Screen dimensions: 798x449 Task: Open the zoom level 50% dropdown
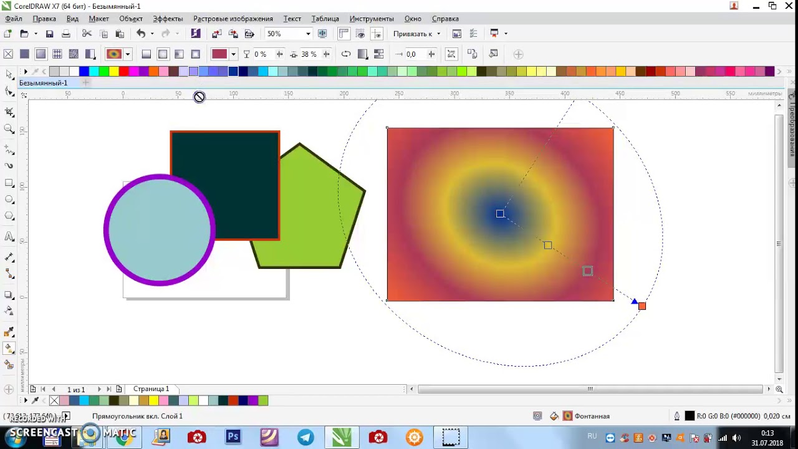coord(308,34)
